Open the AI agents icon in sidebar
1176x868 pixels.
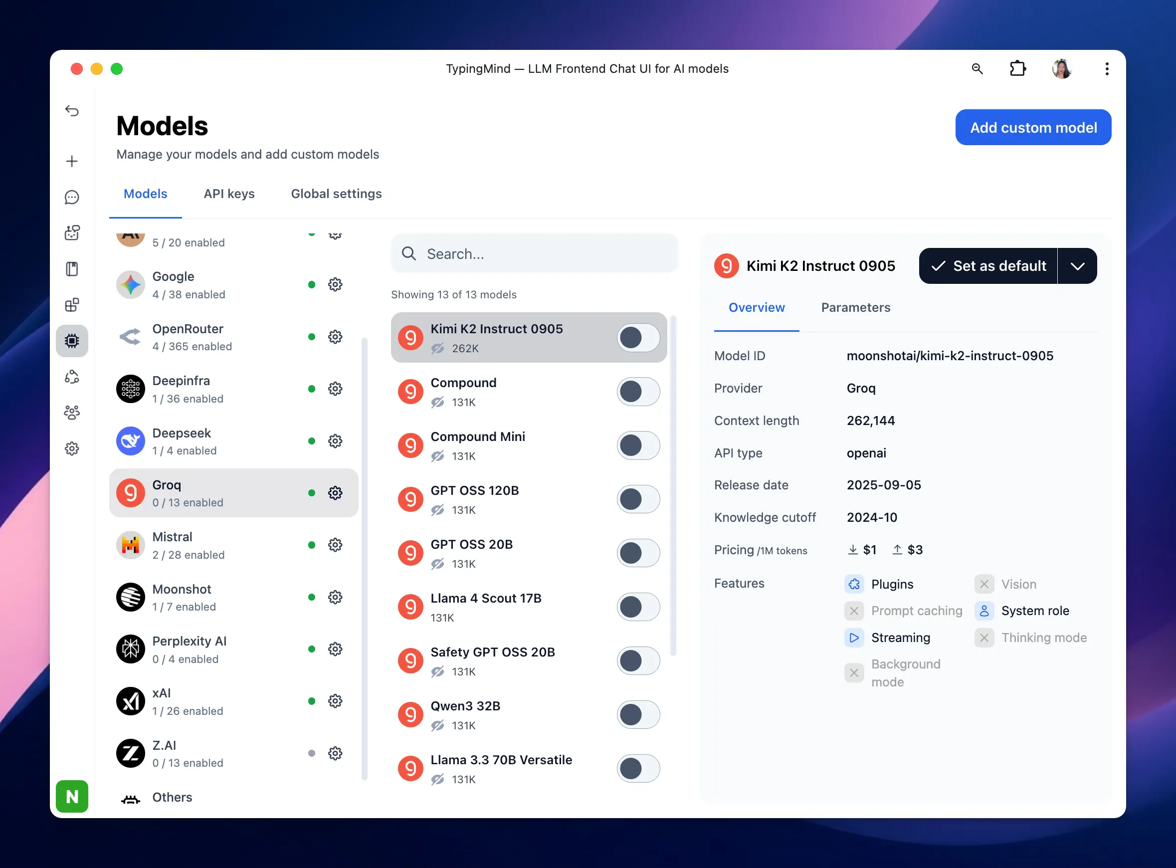tap(72, 233)
